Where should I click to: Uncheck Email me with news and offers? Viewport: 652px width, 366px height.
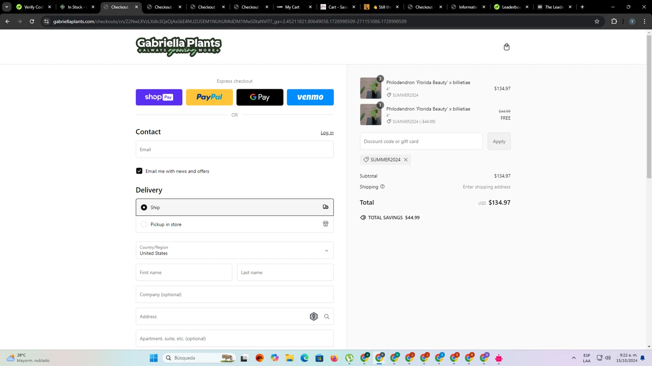(139, 171)
